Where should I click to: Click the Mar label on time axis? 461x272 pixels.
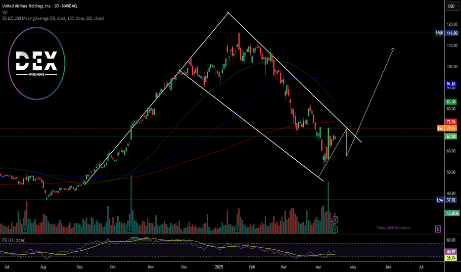pos(283,267)
